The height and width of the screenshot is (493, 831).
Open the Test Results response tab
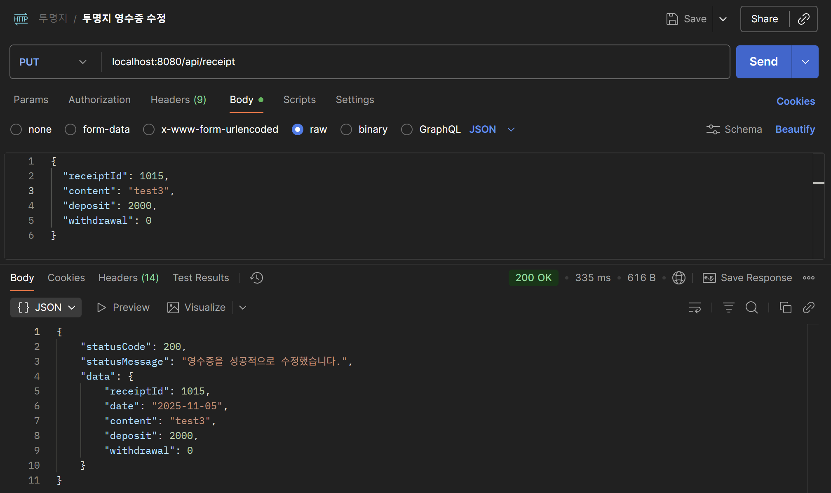200,278
